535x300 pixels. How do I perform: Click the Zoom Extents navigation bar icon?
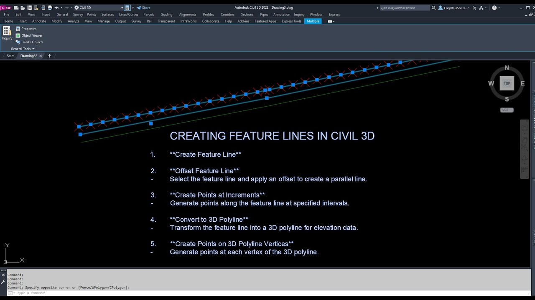coord(524,148)
